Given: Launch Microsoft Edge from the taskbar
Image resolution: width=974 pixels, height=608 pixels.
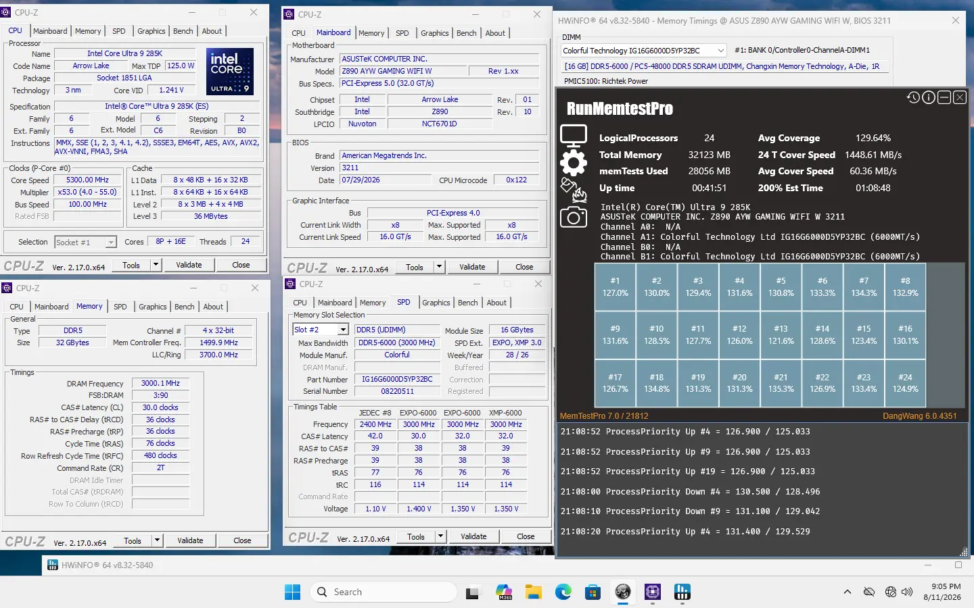Looking at the screenshot, I should tap(563, 592).
